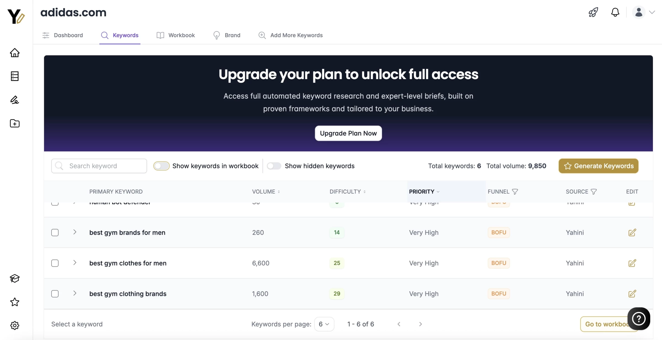Open the Funnel filter

[x=515, y=191]
